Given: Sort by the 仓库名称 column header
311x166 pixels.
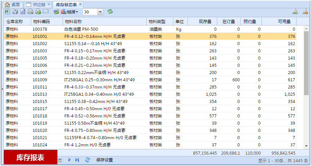Looking at the screenshot, I should click(17, 21).
